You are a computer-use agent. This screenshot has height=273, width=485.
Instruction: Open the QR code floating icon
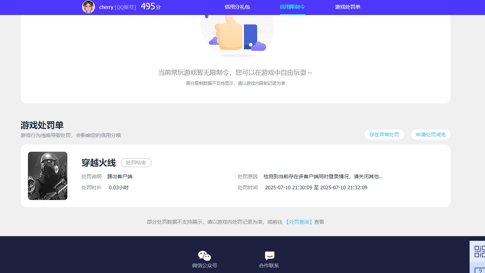(x=479, y=251)
